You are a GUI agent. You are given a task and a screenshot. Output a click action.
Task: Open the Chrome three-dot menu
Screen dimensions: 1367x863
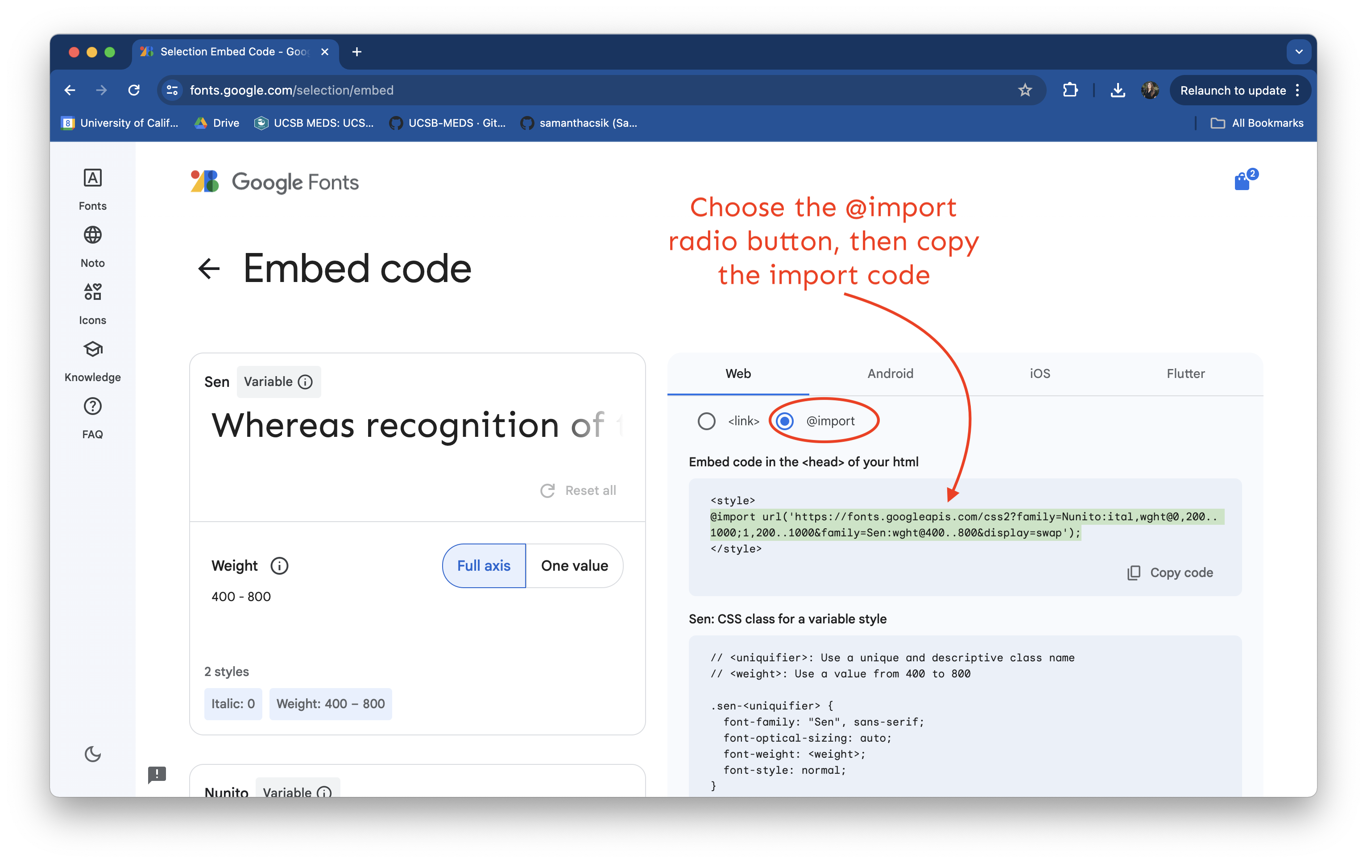point(1298,90)
